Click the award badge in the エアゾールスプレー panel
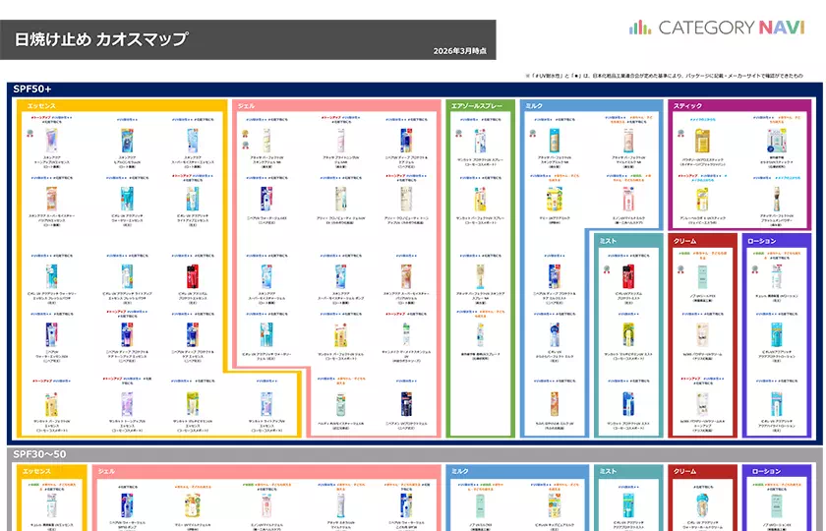Screen dimensions: 826x531 459,134
